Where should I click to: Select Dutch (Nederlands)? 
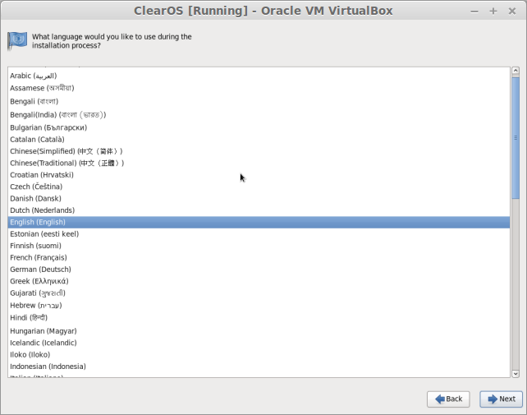tap(259, 210)
